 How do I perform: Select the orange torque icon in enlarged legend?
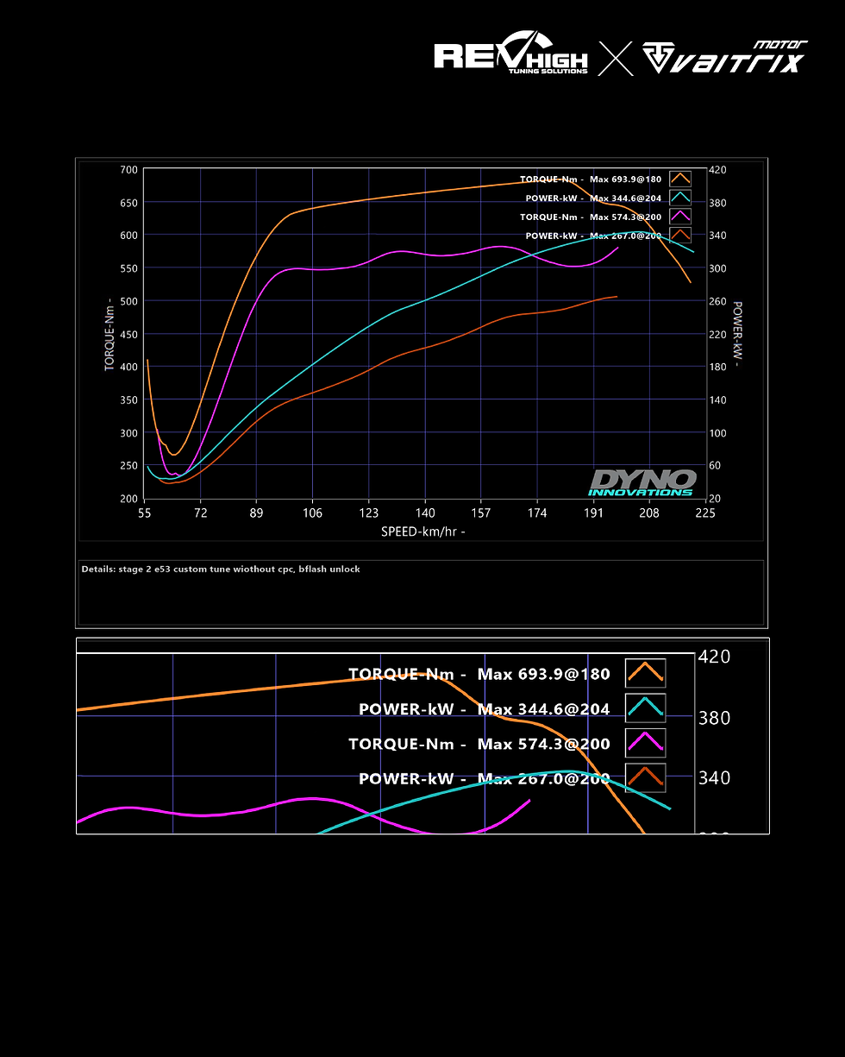tap(645, 673)
